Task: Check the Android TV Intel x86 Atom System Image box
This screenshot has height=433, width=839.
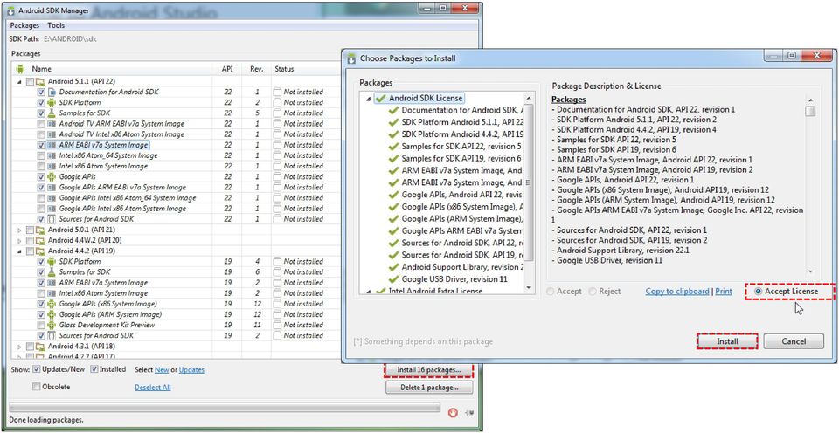Action: 41,134
